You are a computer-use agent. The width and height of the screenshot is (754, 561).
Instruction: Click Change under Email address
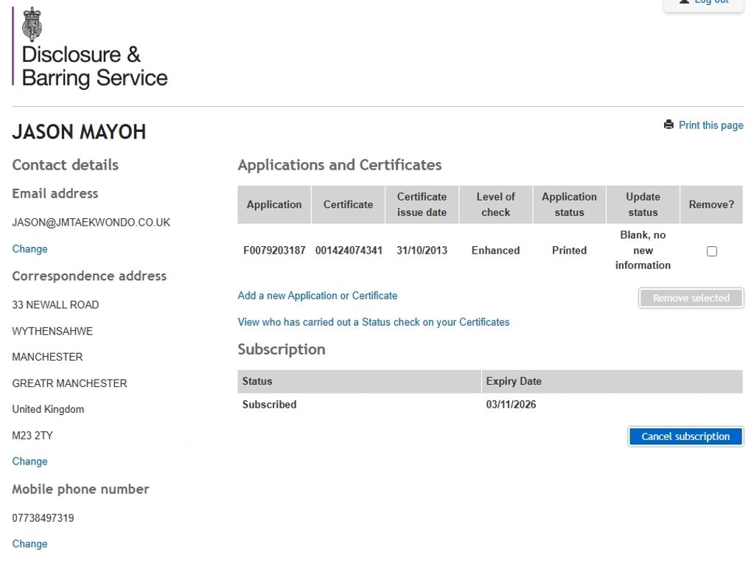(29, 249)
